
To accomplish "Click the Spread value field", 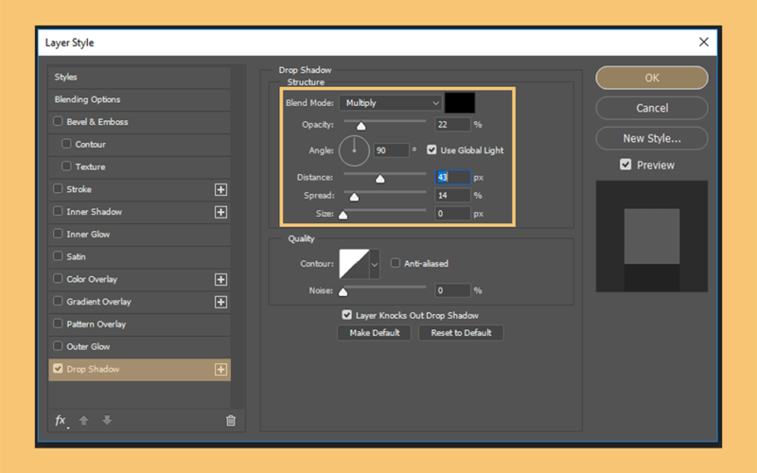I will click(x=452, y=196).
